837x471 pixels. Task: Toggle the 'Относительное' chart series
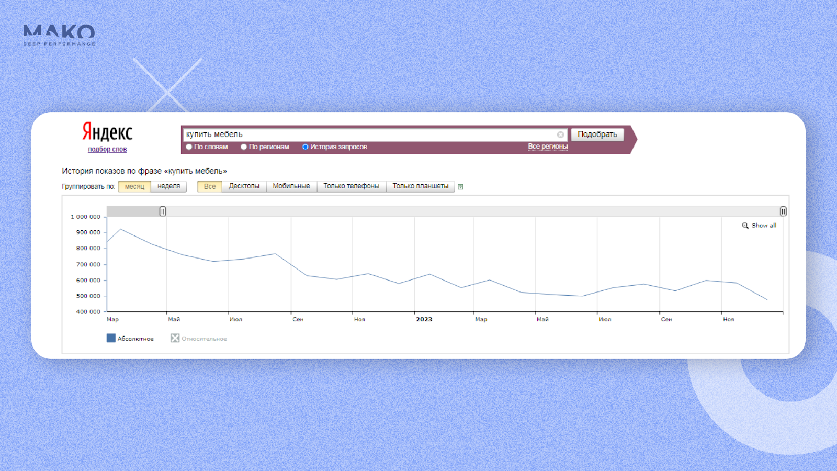tap(199, 339)
